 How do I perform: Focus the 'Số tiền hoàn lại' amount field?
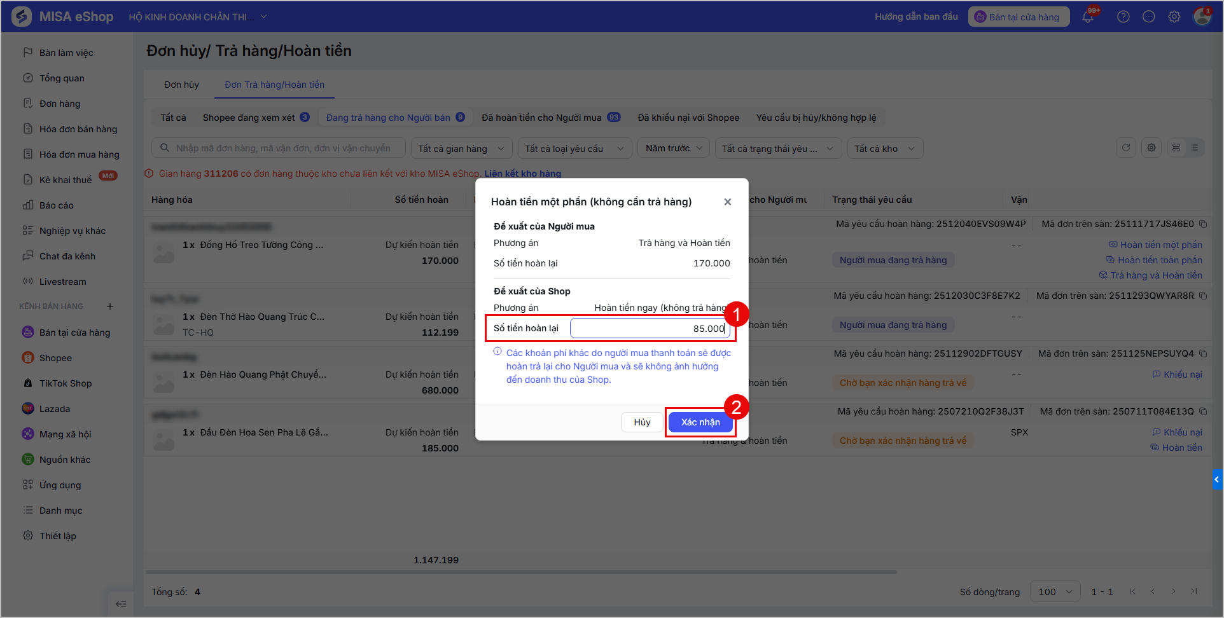click(x=650, y=328)
